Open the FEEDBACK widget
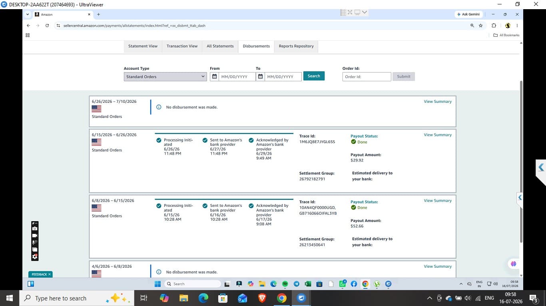546x306 pixels. pos(40,275)
